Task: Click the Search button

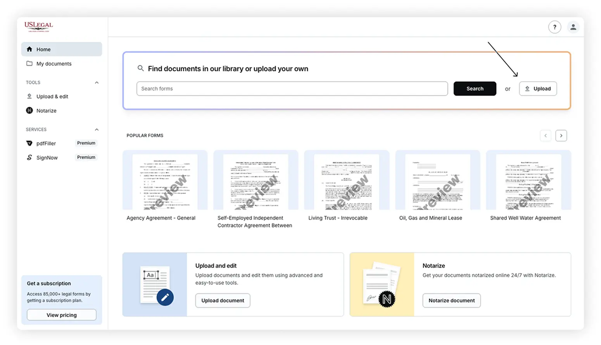Action: (x=475, y=88)
